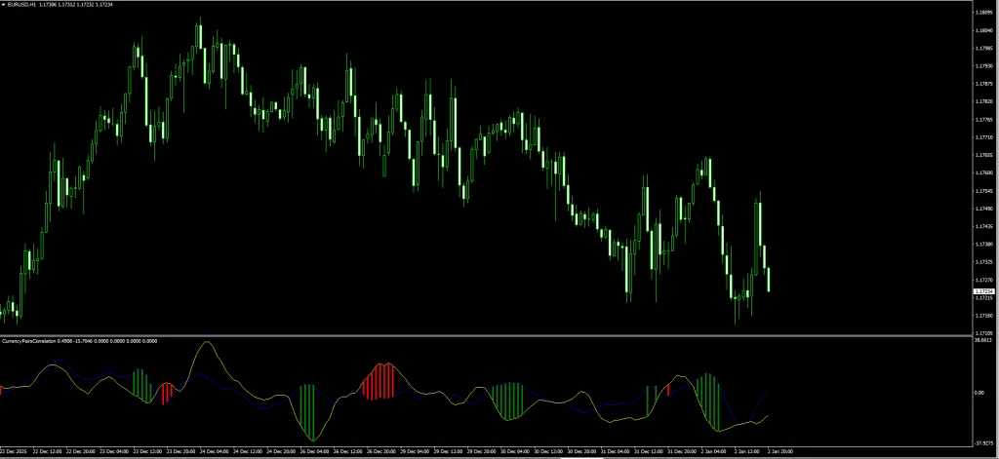Click the 1.17545 price axis label

point(984,190)
